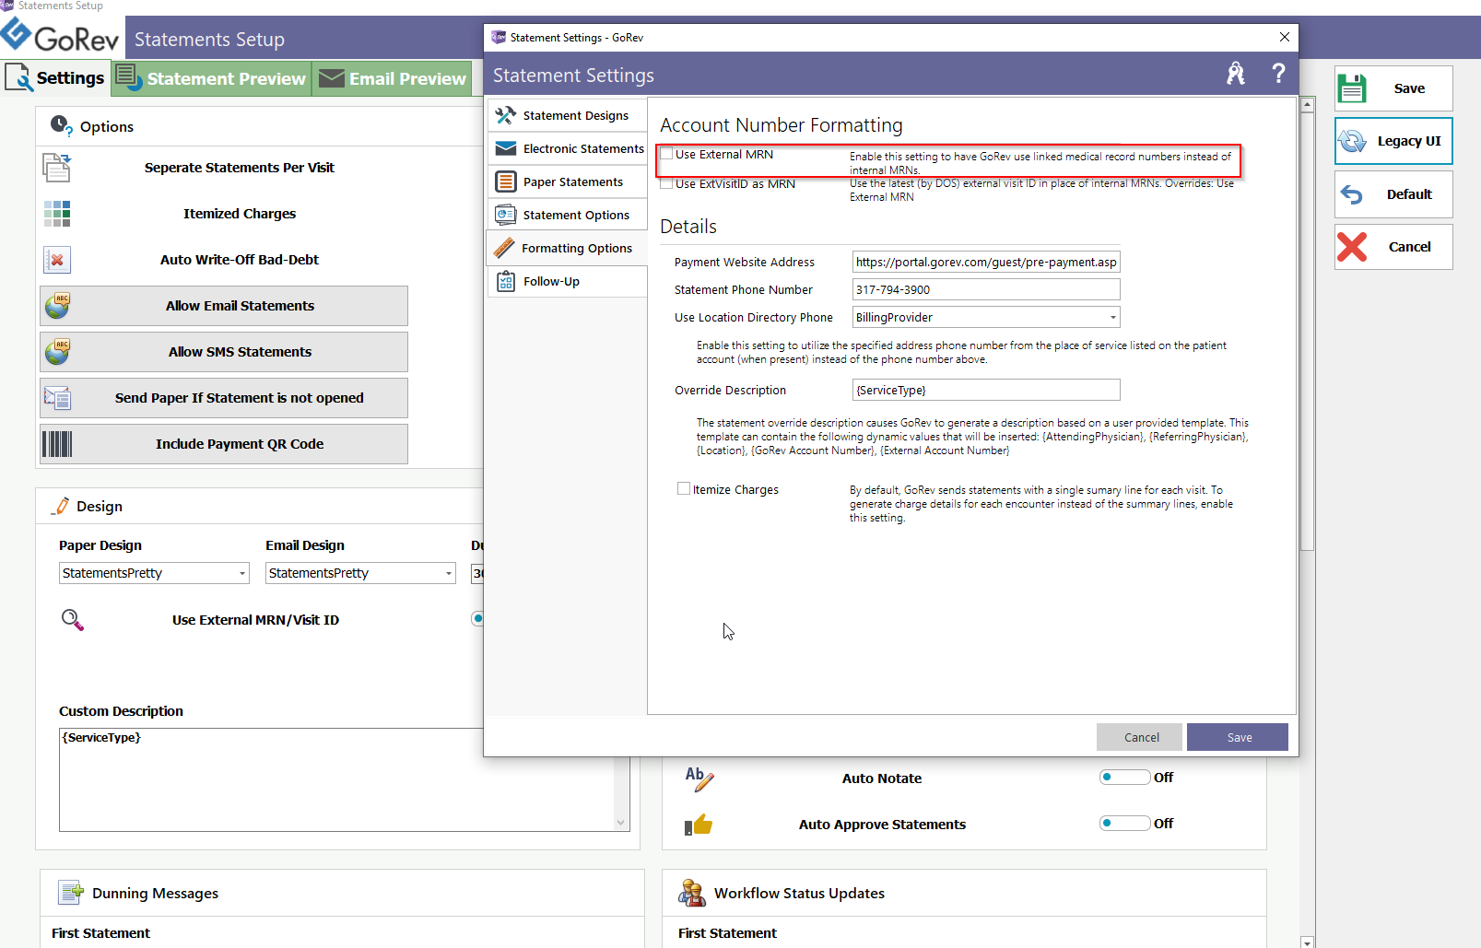
Task: Select Formatting Options in the sidebar
Action: pyautogui.click(x=567, y=248)
